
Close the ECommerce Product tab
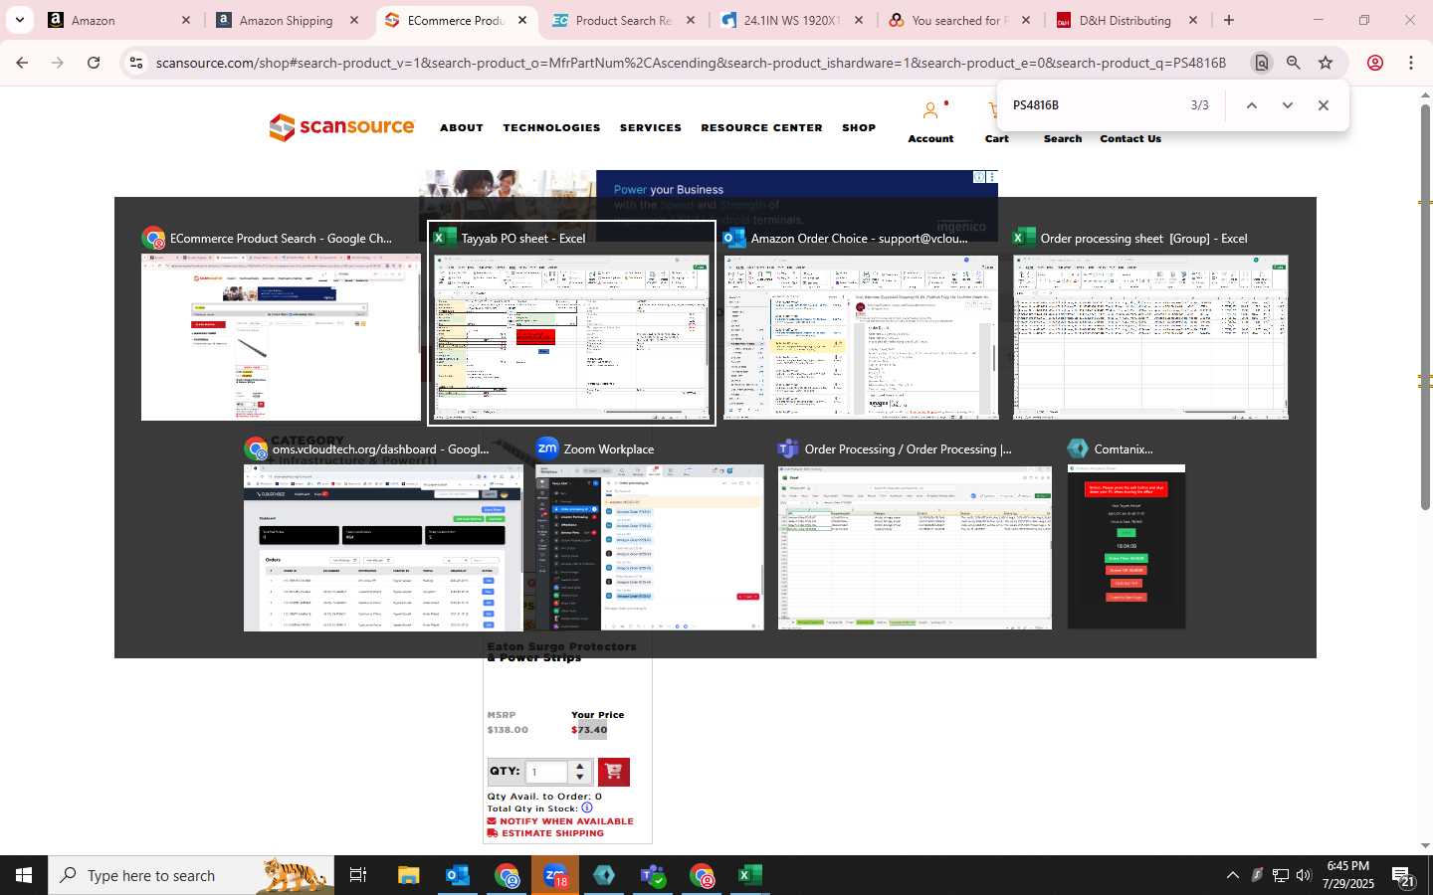[x=522, y=20]
